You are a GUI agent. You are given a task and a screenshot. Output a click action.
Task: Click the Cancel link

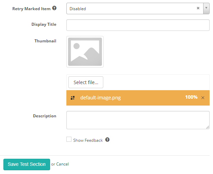62,164
